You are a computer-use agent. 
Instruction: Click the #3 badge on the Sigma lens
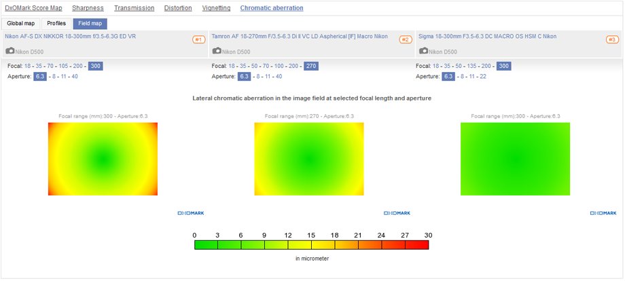click(612, 39)
